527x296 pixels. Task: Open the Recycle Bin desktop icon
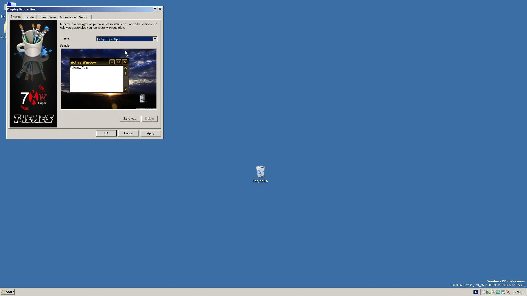tap(260, 172)
